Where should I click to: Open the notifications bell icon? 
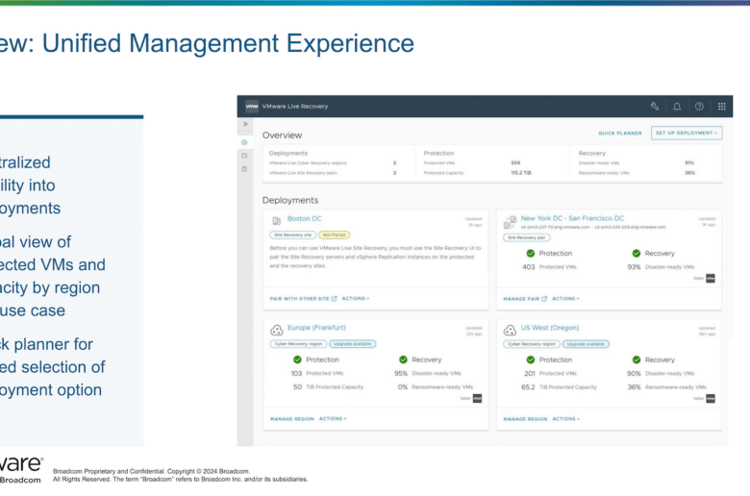677,106
